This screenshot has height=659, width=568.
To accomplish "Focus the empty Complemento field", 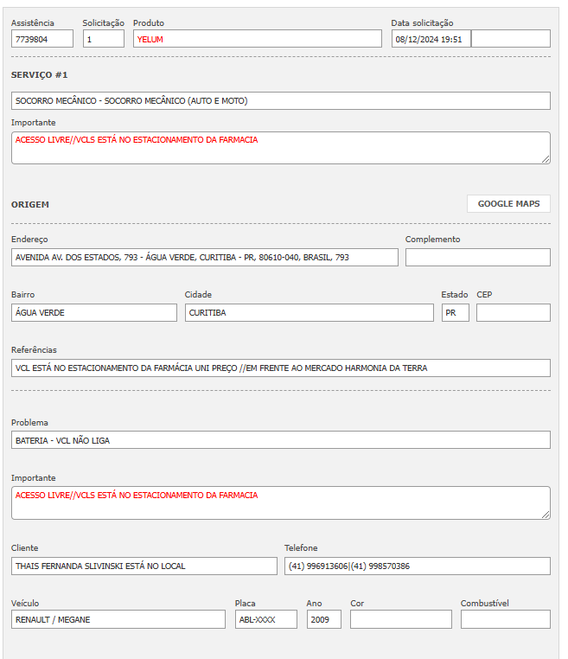I will point(477,258).
